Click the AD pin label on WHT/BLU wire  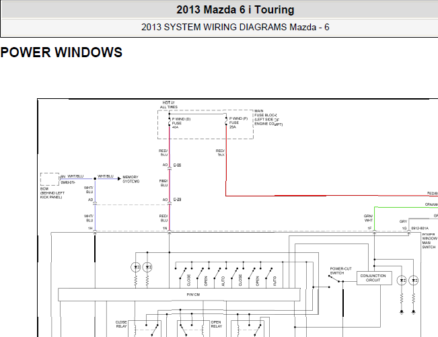point(91,200)
